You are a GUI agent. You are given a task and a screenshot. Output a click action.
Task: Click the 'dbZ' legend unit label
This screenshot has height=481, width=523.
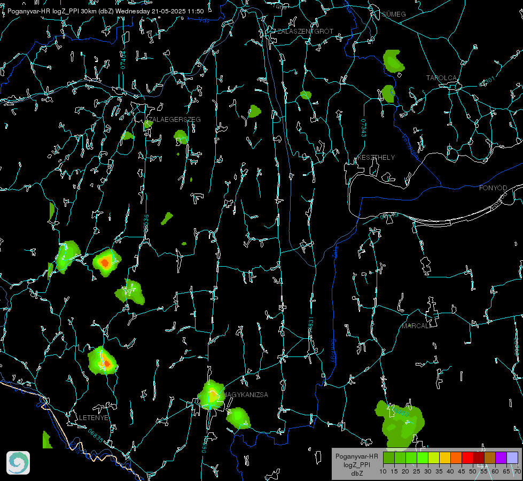coord(356,474)
